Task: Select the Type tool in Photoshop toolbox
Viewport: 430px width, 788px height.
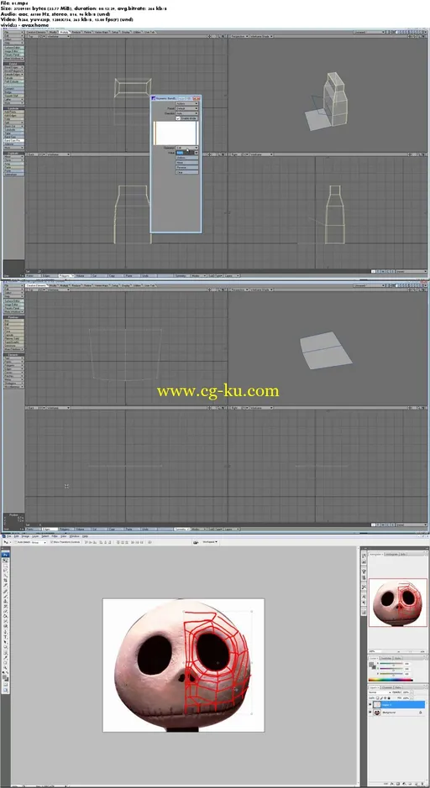Action: coord(5,637)
